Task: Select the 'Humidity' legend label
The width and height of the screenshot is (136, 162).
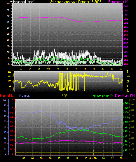Action: pyautogui.click(x=25, y=95)
